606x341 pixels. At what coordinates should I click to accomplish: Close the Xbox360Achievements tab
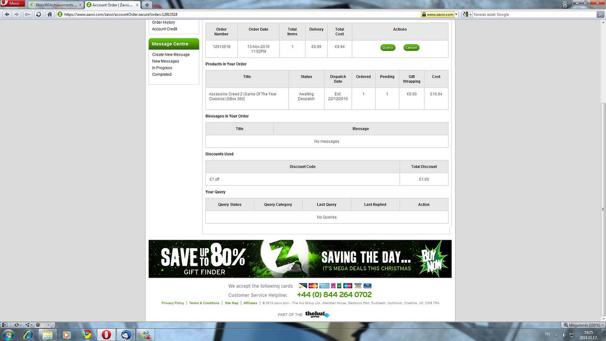point(80,5)
